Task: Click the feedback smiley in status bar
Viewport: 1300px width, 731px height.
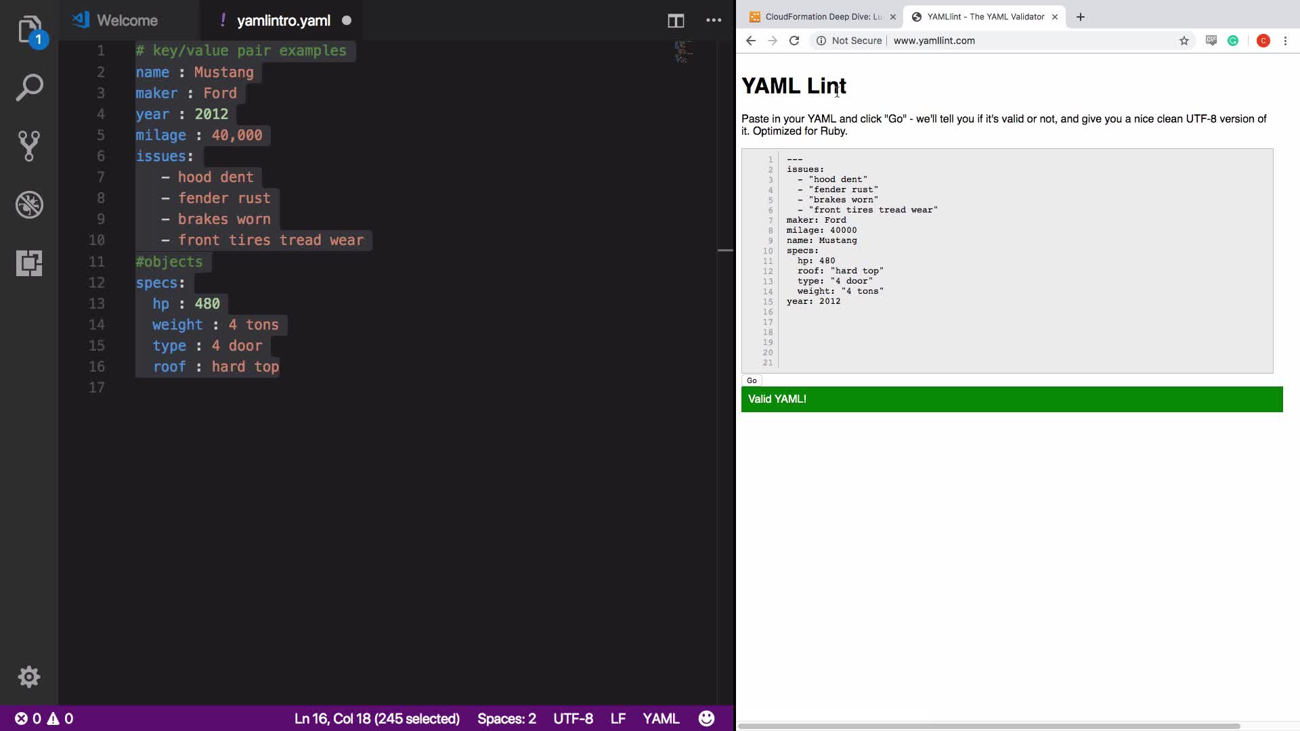Action: pyautogui.click(x=706, y=718)
